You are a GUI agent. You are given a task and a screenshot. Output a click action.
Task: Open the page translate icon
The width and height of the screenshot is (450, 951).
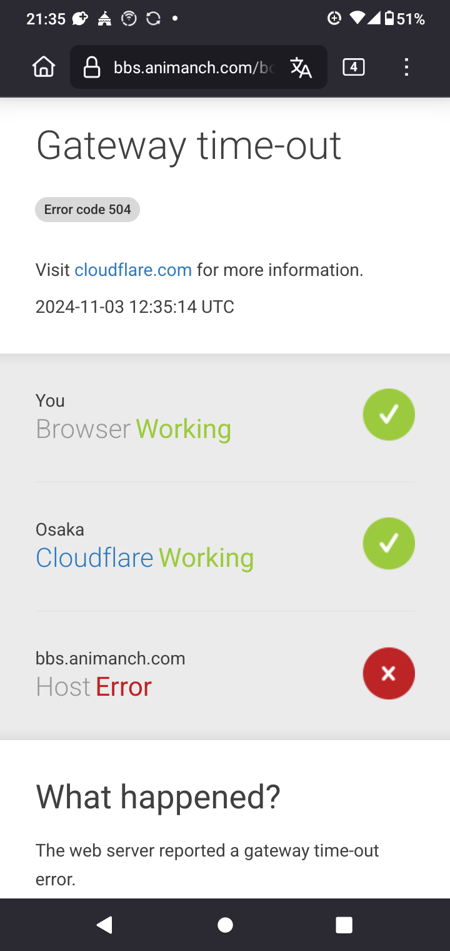coord(301,68)
